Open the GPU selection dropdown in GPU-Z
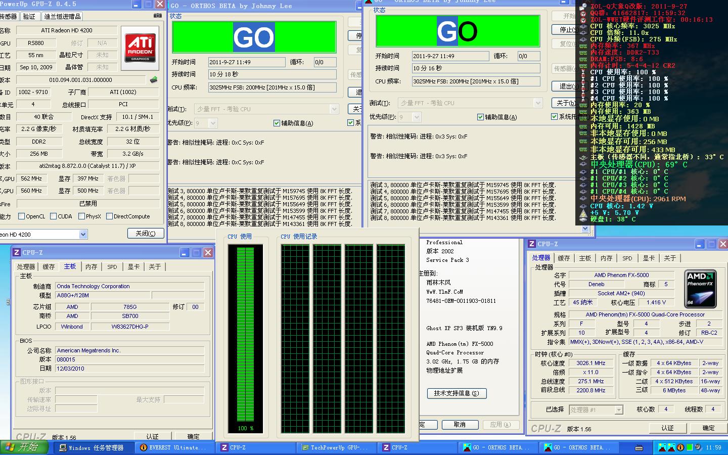Image resolution: width=728 pixels, height=455 pixels. point(83,234)
